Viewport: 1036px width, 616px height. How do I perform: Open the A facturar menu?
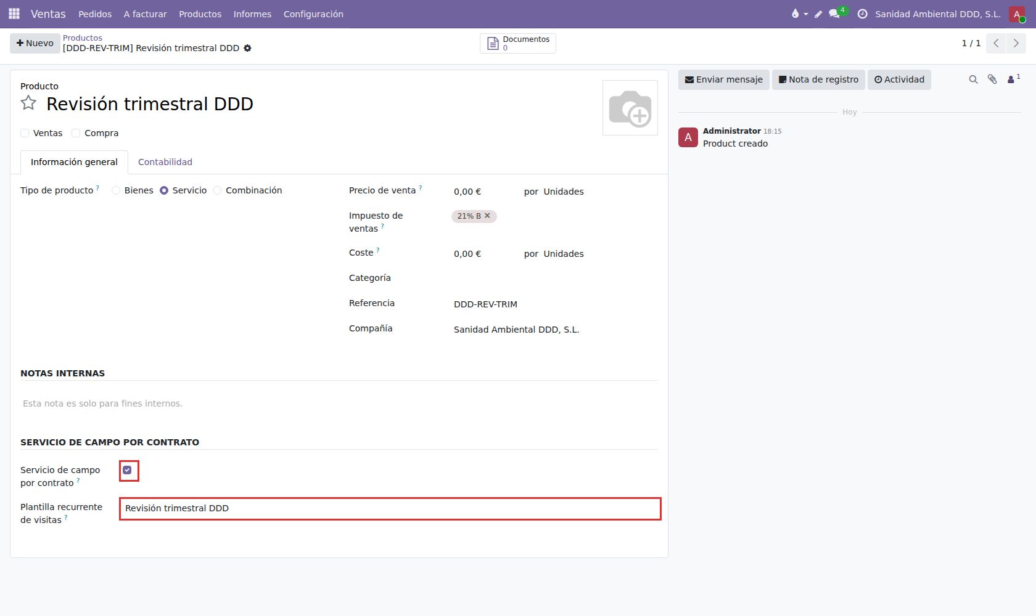(145, 14)
